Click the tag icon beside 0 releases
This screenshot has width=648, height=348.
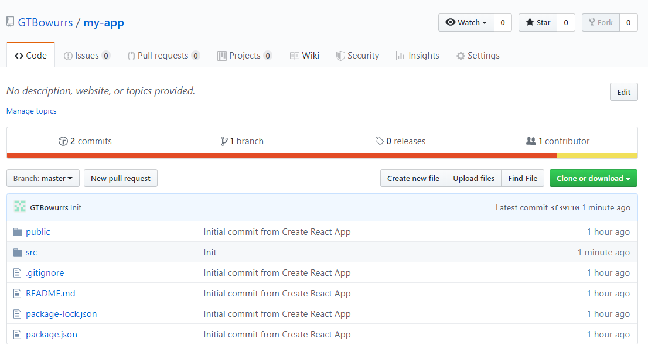point(380,141)
